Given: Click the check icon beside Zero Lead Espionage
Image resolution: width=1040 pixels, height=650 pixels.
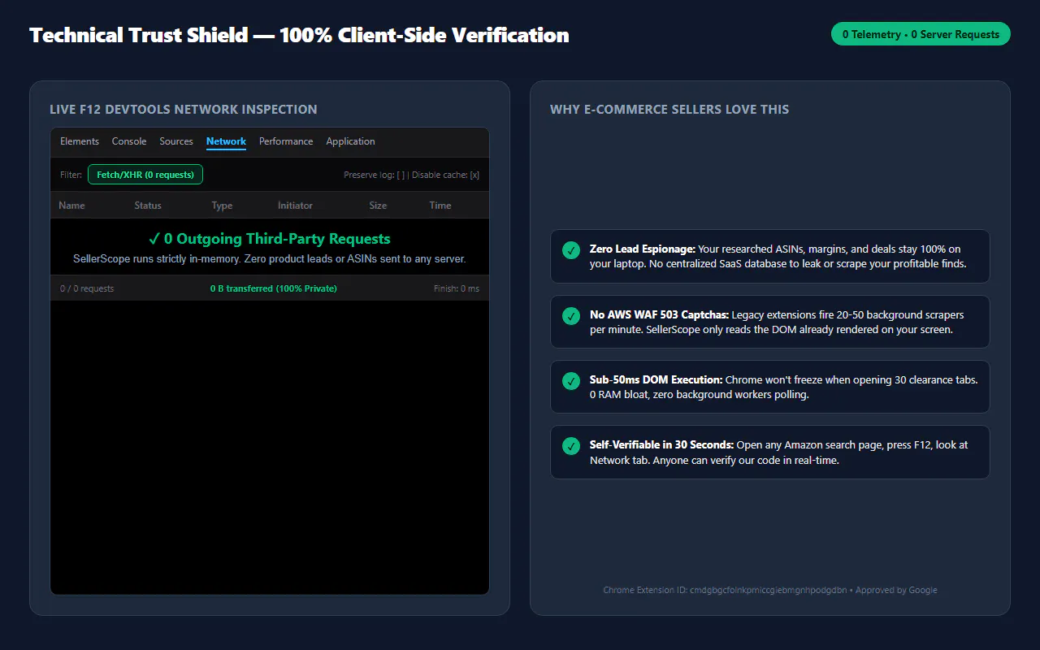Looking at the screenshot, I should [x=570, y=250].
